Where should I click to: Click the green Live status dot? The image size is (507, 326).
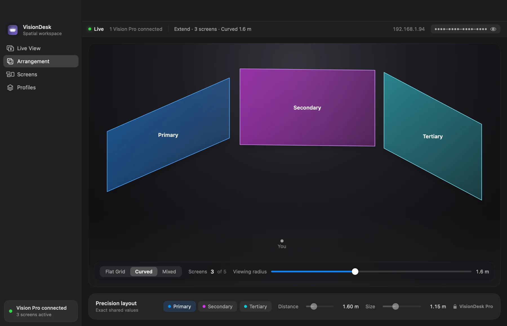point(90,29)
